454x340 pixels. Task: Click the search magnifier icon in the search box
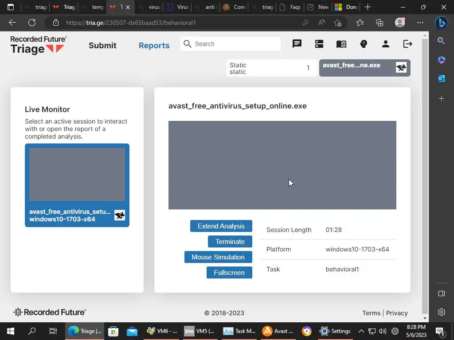(188, 44)
